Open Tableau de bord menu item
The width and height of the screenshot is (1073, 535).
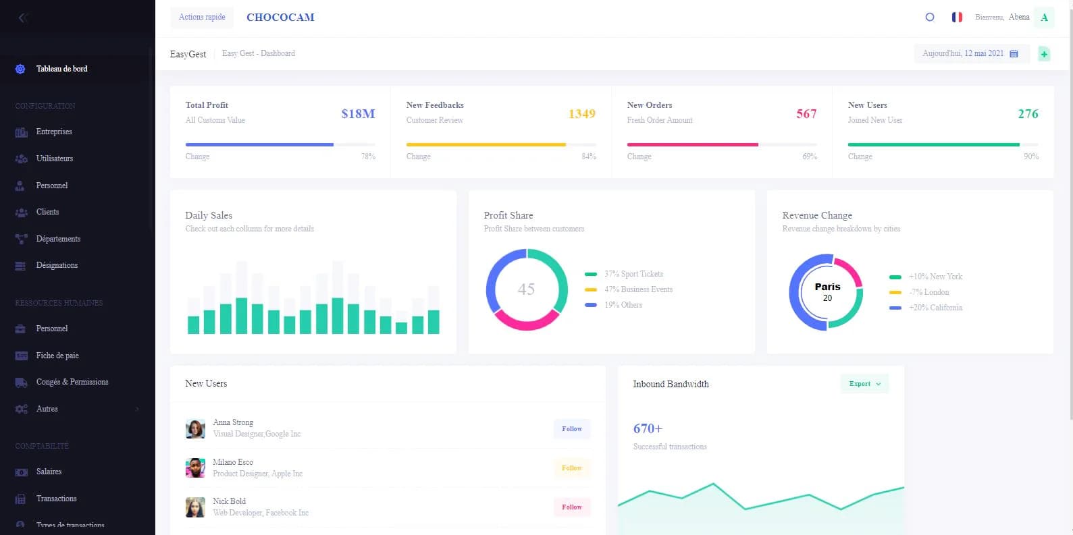coord(61,69)
